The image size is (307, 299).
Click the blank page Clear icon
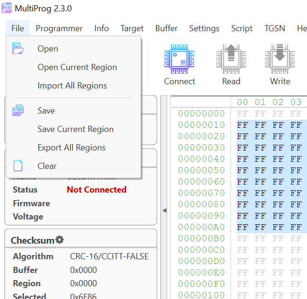pyautogui.click(x=18, y=166)
